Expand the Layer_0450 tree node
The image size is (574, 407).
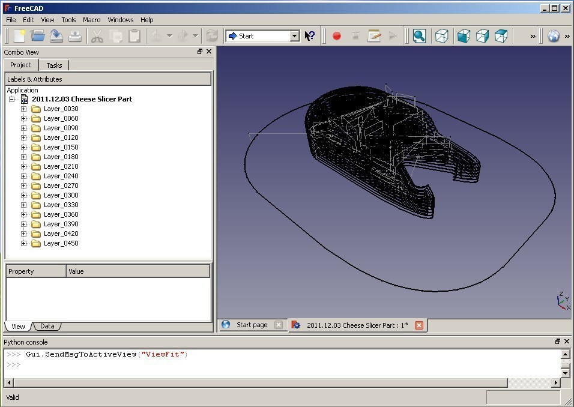pyautogui.click(x=23, y=243)
